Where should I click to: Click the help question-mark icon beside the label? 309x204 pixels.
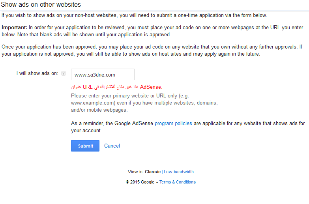coord(64,73)
